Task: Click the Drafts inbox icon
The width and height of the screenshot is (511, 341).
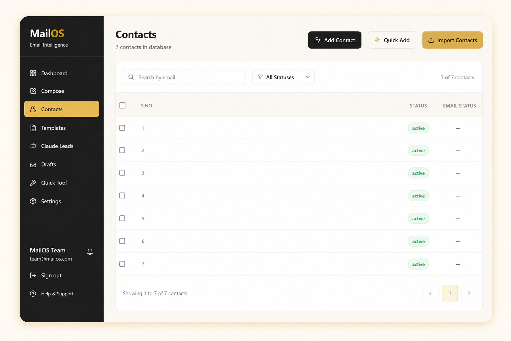Action: point(33,165)
